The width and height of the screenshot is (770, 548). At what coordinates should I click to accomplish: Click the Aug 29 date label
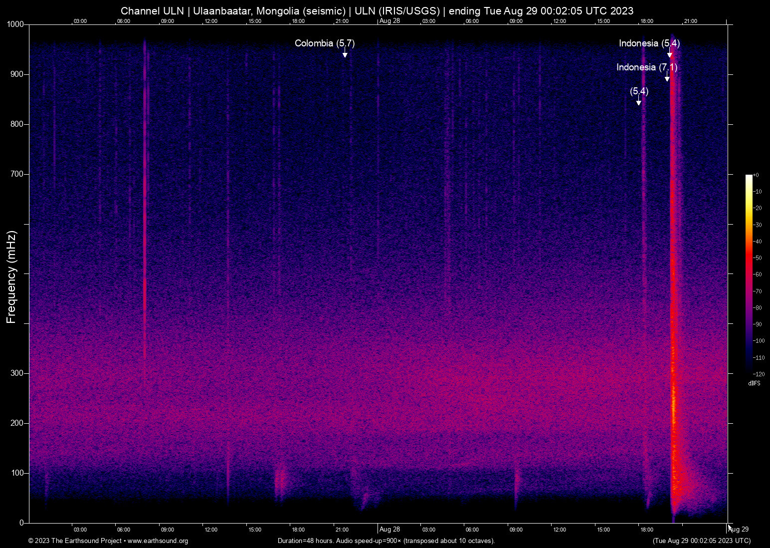coord(739,530)
